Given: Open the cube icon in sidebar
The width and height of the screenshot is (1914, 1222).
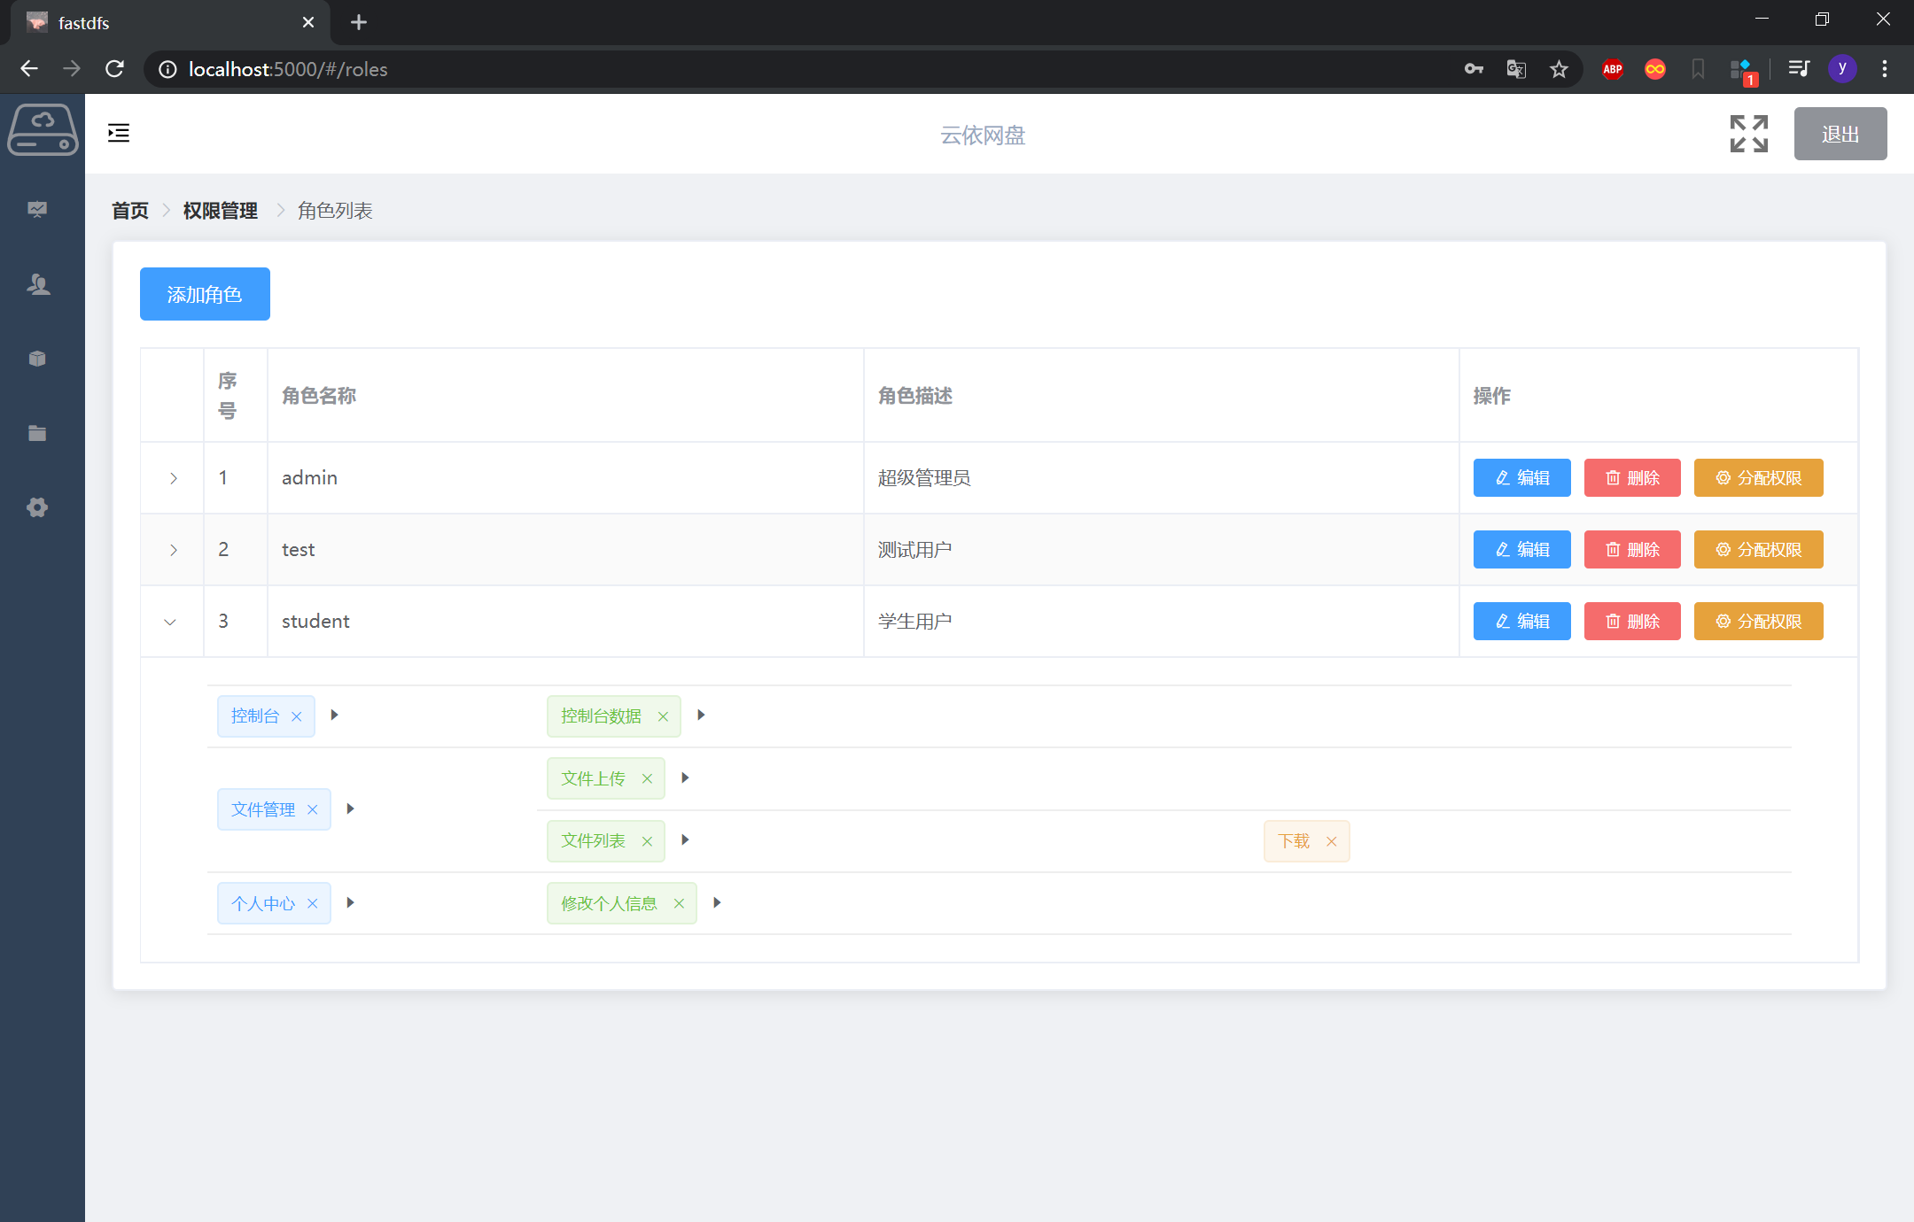Looking at the screenshot, I should (37, 359).
